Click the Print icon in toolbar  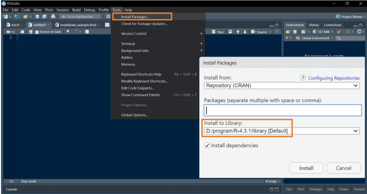click(x=53, y=16)
